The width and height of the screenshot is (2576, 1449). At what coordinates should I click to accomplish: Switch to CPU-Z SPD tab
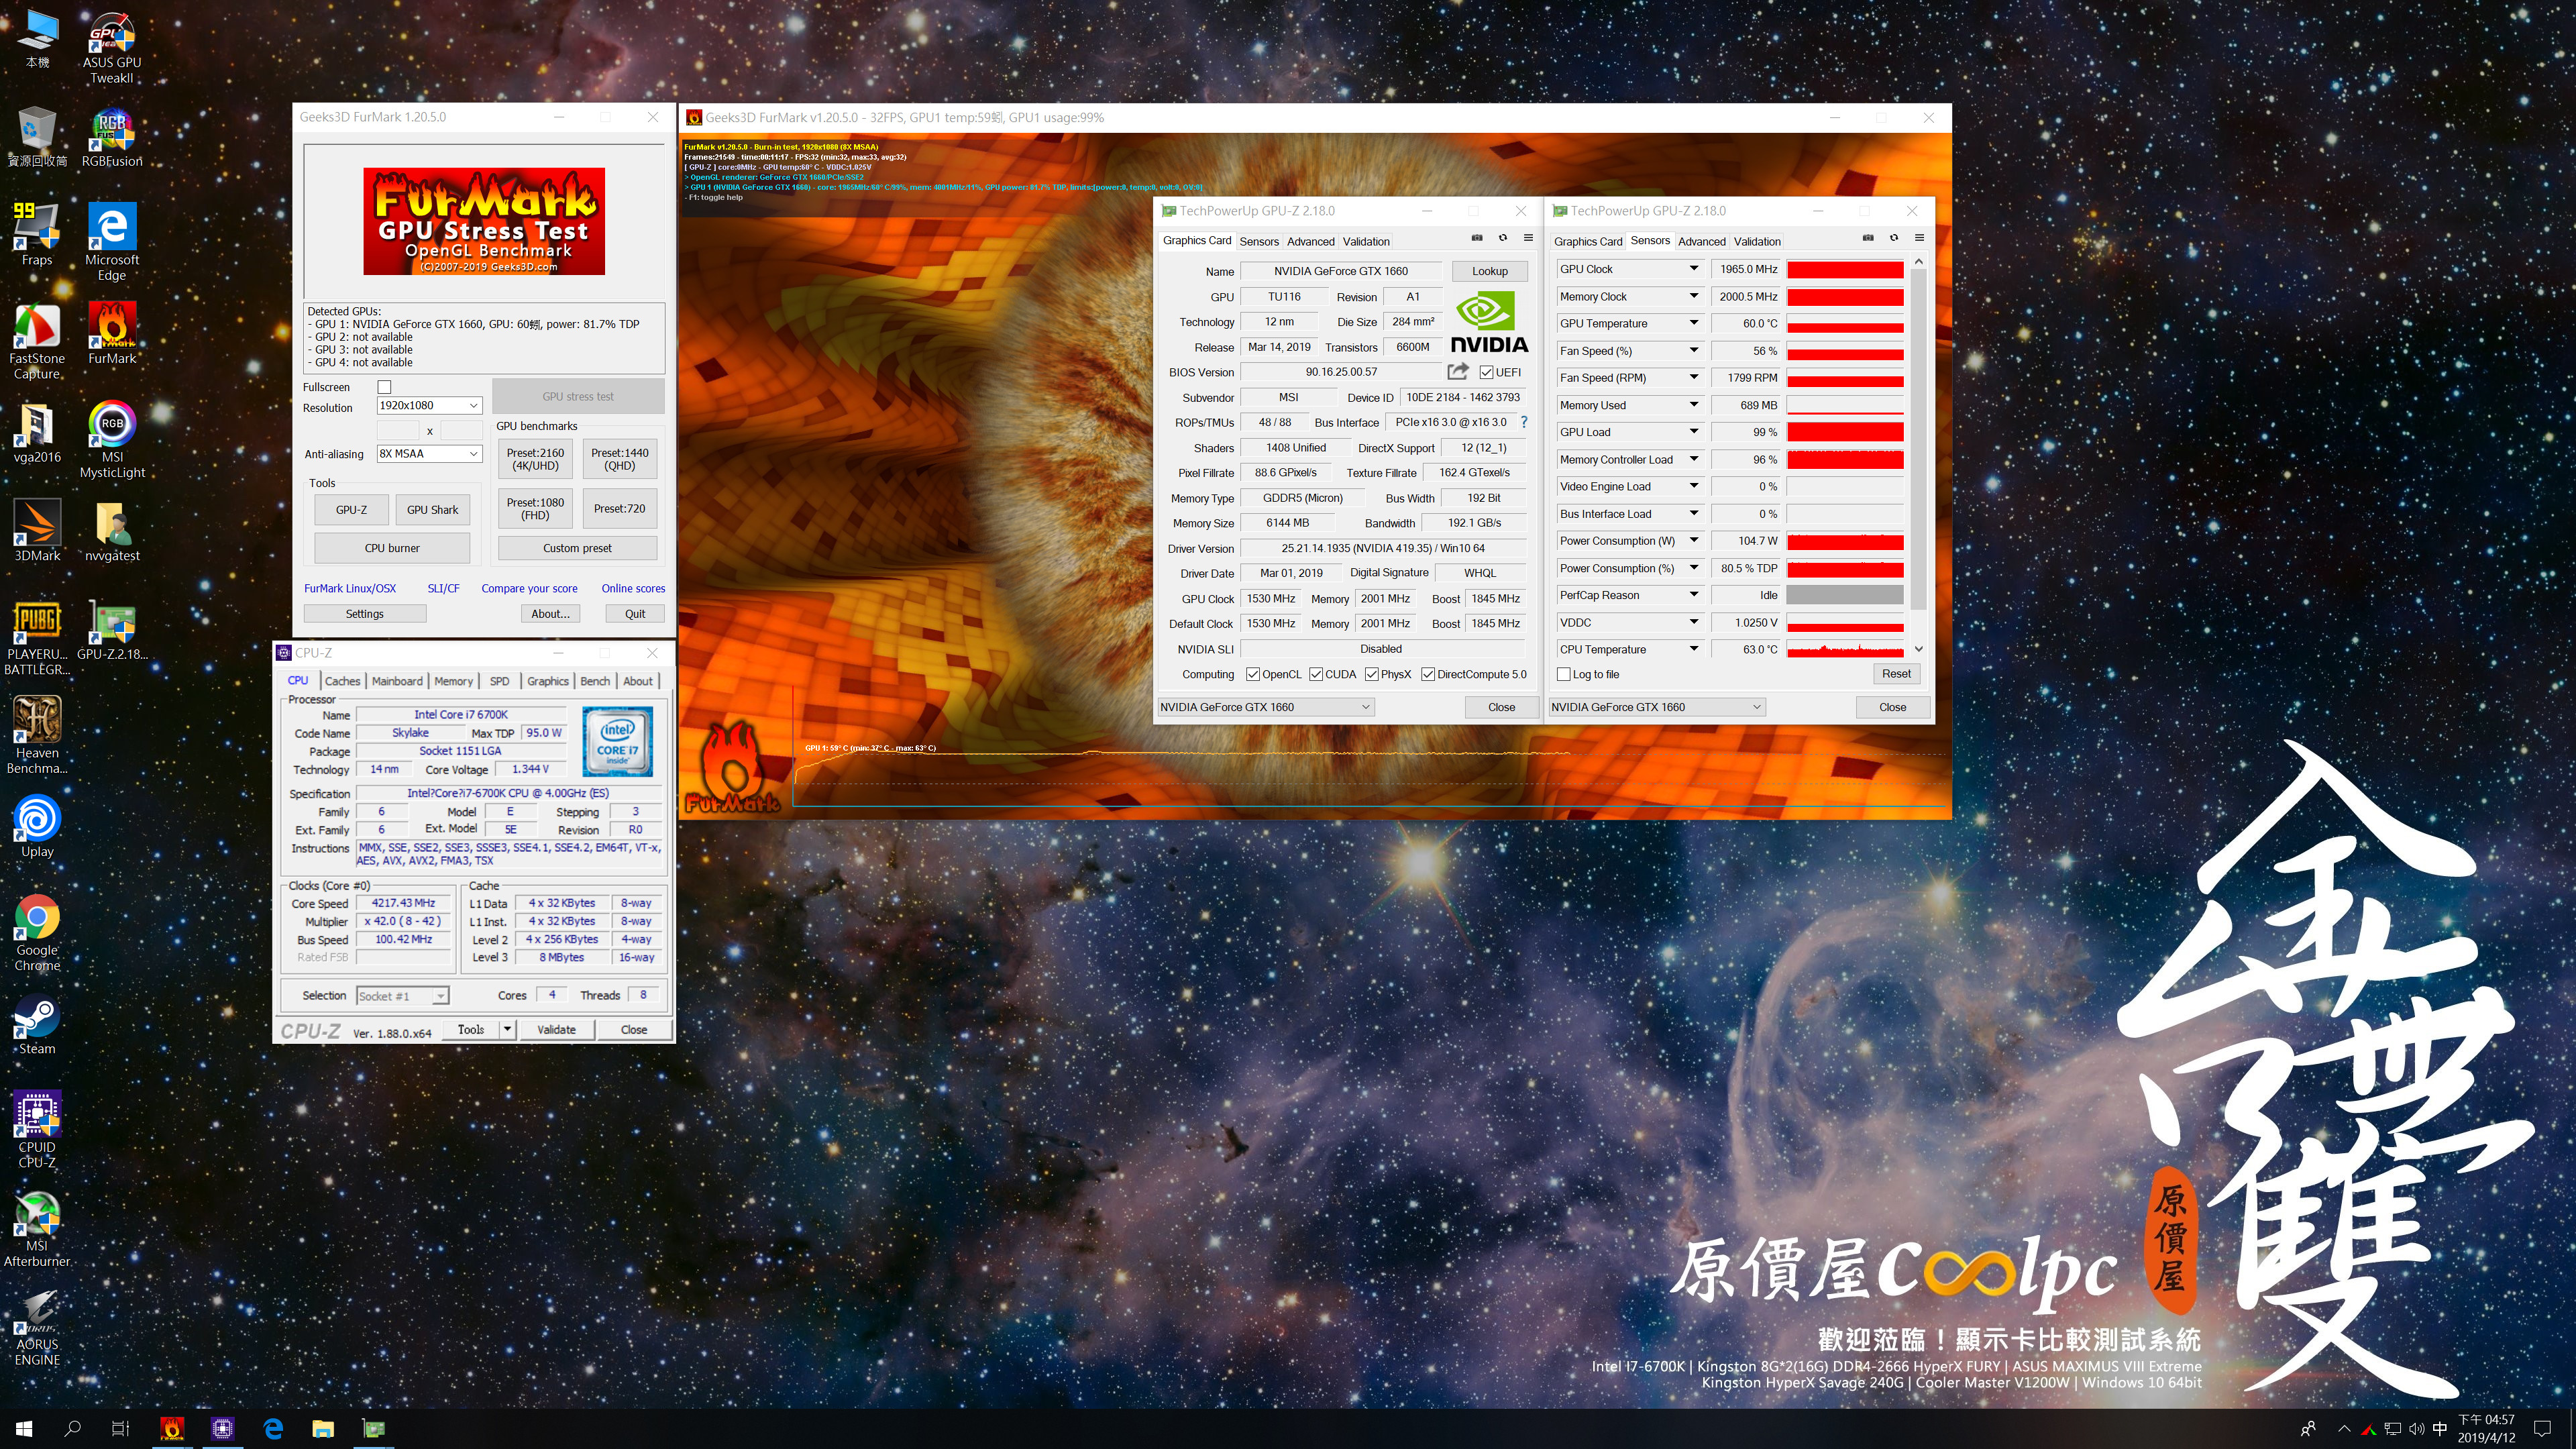pos(499,681)
